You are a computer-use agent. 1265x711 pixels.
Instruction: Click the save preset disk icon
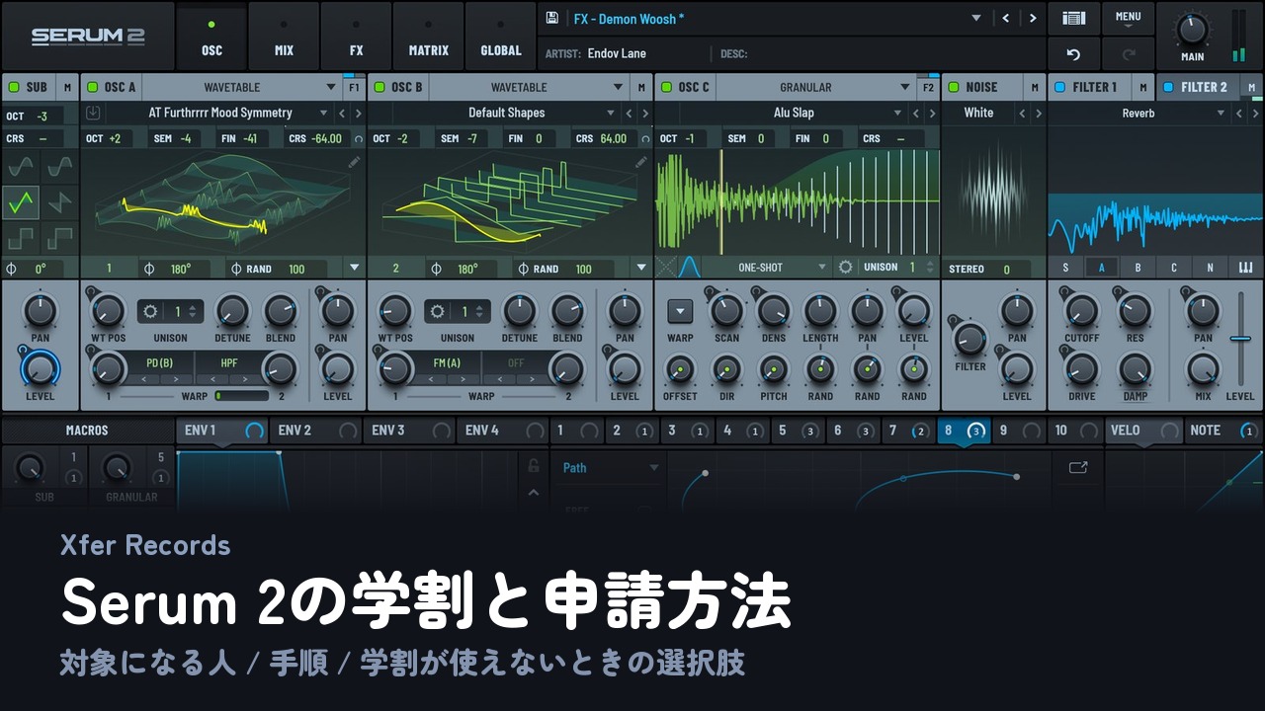coord(552,18)
